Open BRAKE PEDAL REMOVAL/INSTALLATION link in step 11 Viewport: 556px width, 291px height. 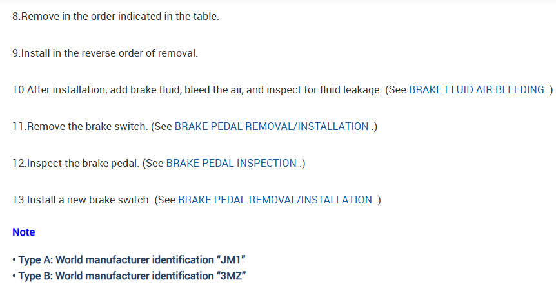272,127
